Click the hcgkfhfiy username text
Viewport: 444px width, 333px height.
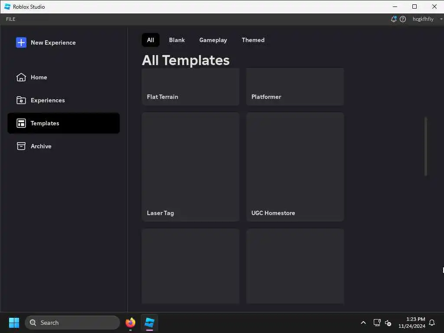coord(423,19)
